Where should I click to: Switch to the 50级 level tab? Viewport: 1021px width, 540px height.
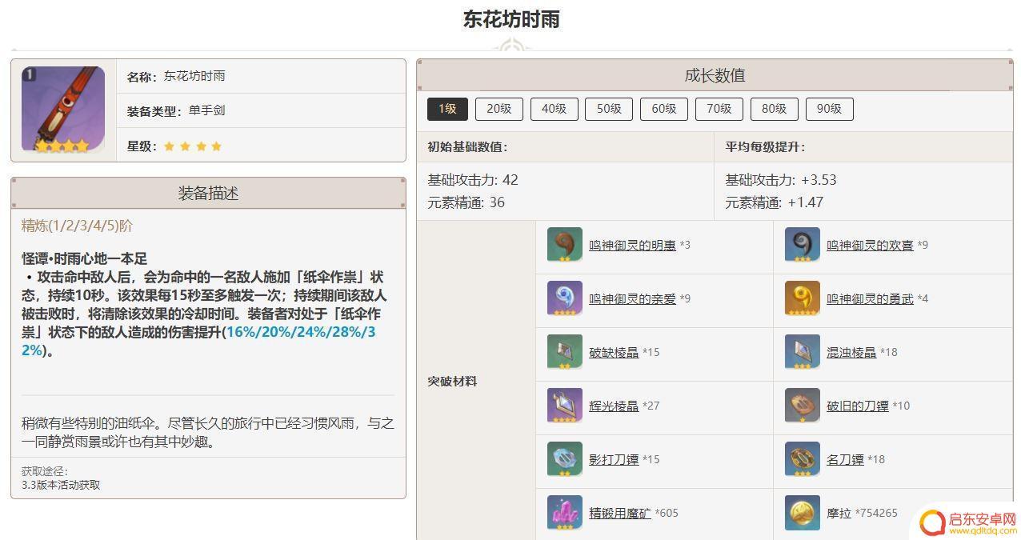(x=609, y=109)
